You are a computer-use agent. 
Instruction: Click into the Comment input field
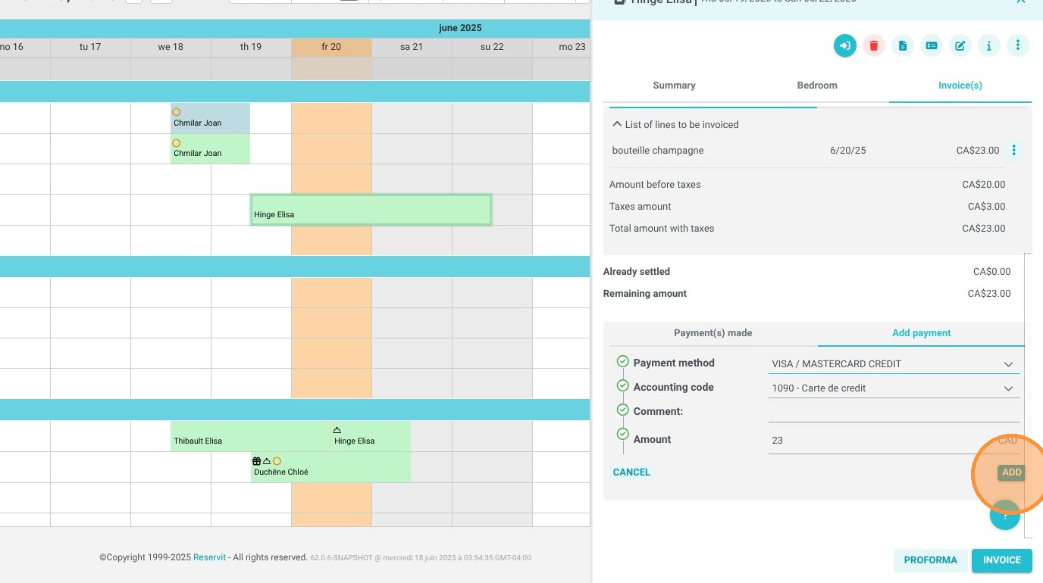[x=894, y=413]
